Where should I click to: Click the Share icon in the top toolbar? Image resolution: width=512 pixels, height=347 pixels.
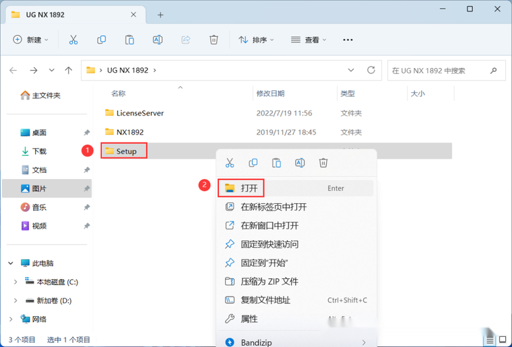186,40
